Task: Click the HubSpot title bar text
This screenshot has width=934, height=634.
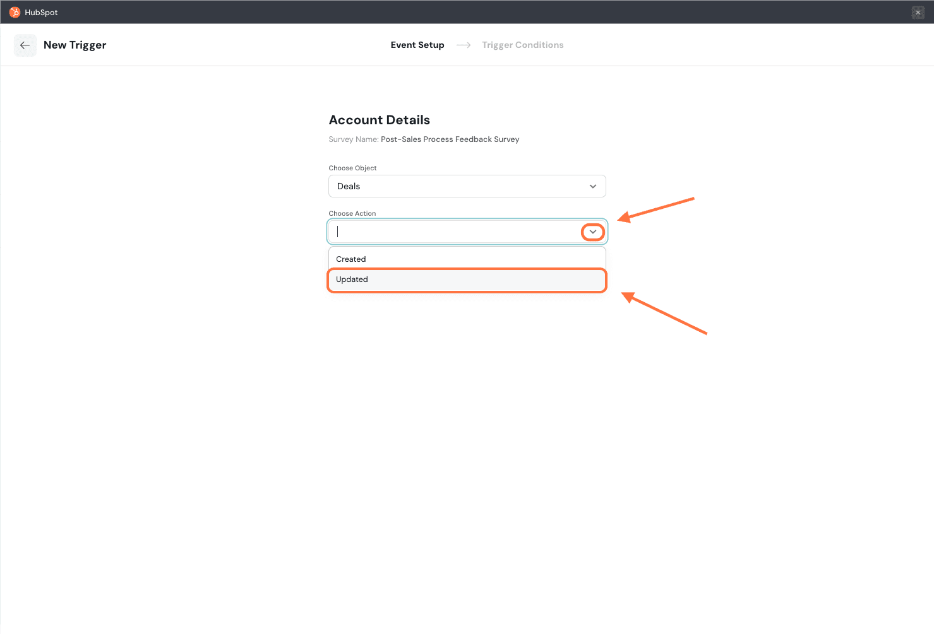Action: (41, 13)
